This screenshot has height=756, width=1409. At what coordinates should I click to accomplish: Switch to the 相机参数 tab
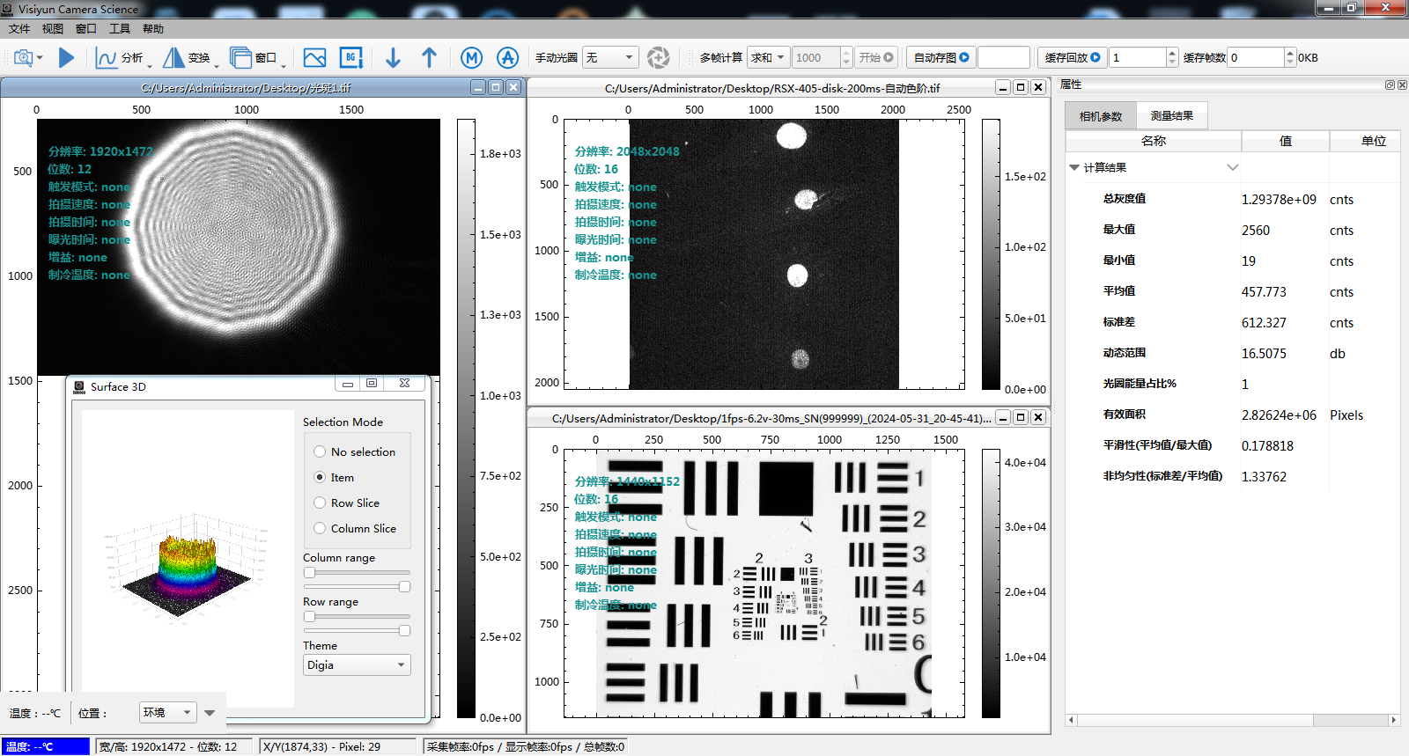1101,116
